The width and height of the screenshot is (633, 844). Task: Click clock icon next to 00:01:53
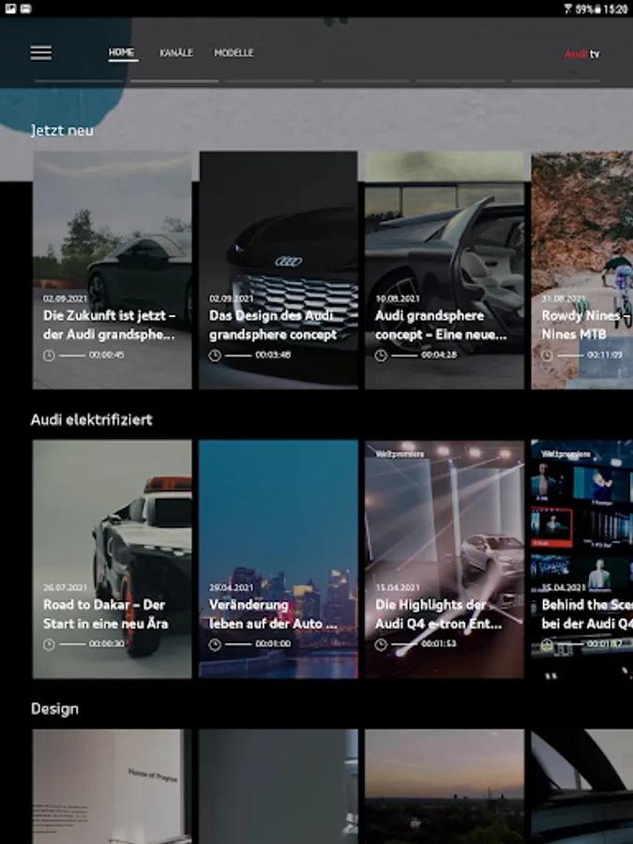pyautogui.click(x=381, y=644)
